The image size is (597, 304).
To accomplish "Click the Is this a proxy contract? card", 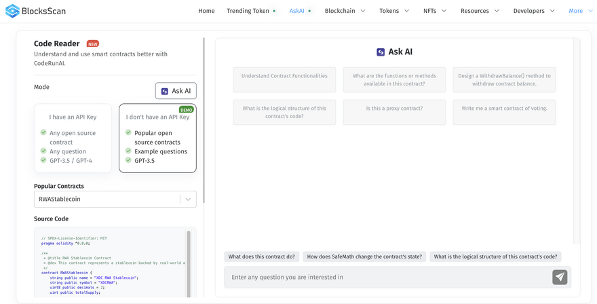I will [x=394, y=109].
